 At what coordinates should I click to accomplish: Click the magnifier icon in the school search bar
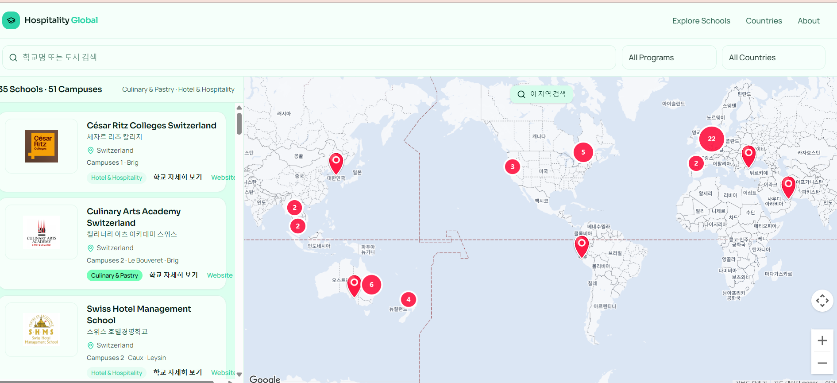[13, 58]
